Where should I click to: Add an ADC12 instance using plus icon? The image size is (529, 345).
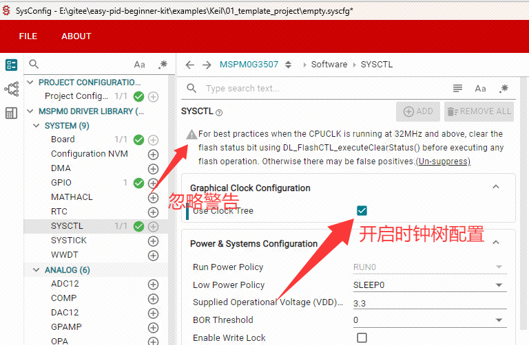154,284
